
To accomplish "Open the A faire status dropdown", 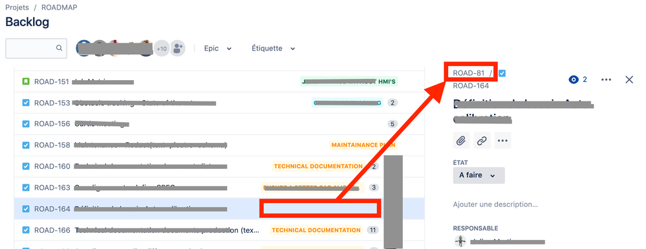I will point(479,175).
